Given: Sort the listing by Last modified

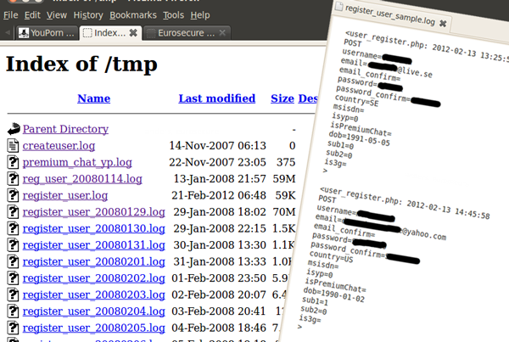Looking at the screenshot, I should tap(216, 98).
